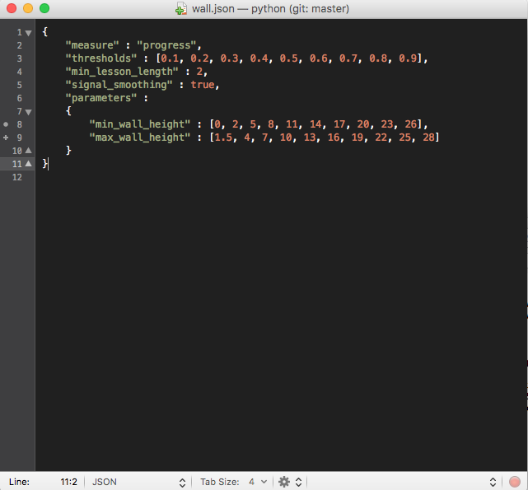Viewport: 528px width, 490px height.
Task: Click the "parameters" key
Action: (x=101, y=98)
